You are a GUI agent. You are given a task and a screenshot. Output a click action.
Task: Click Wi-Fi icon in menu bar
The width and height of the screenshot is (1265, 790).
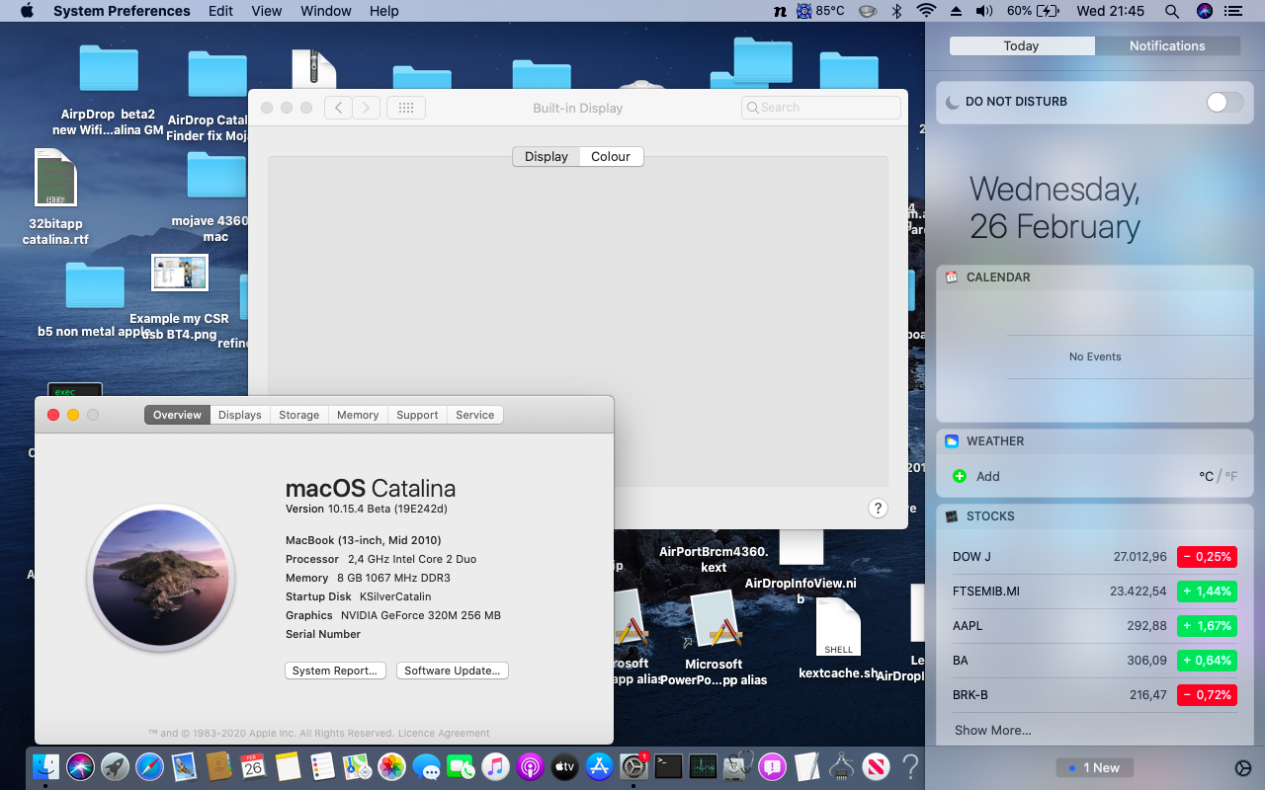[x=926, y=11]
